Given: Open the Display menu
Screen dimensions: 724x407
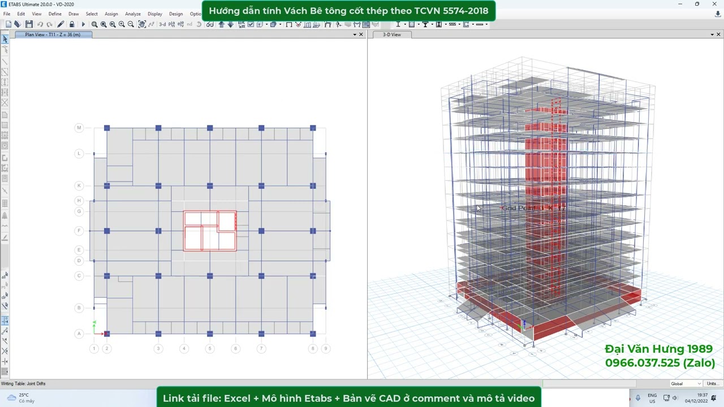Looking at the screenshot, I should coord(155,14).
